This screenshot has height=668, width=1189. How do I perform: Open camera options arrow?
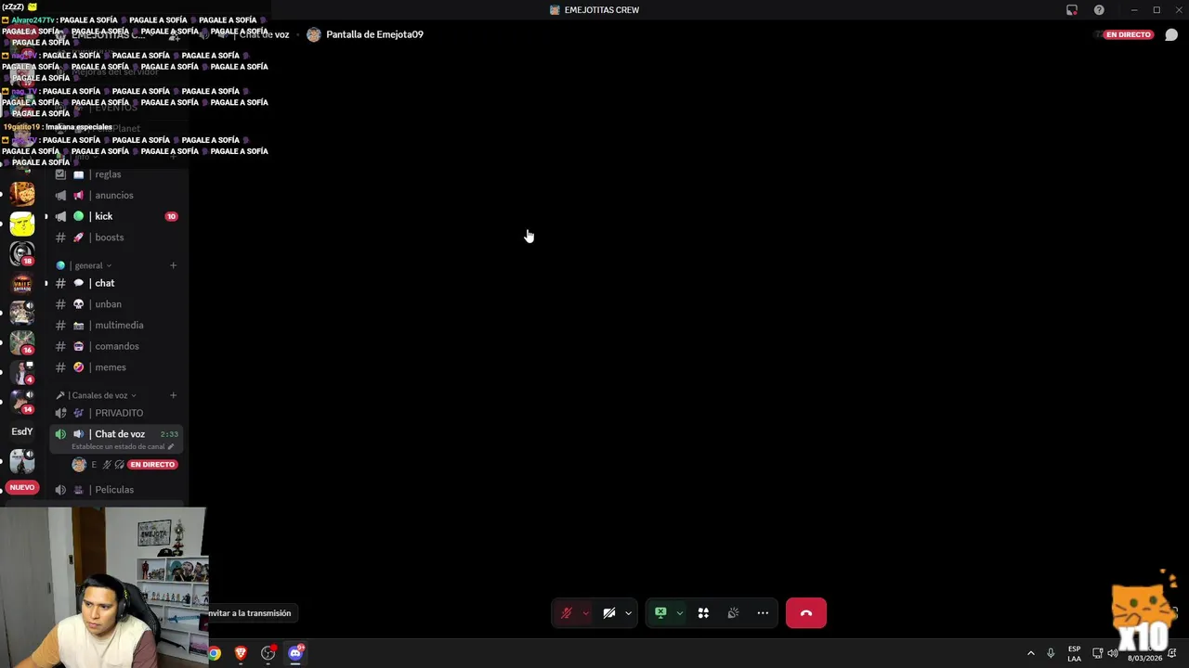[628, 613]
